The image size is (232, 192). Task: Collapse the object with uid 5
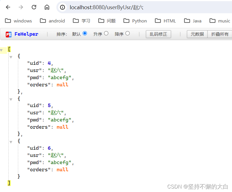coord(11,100)
